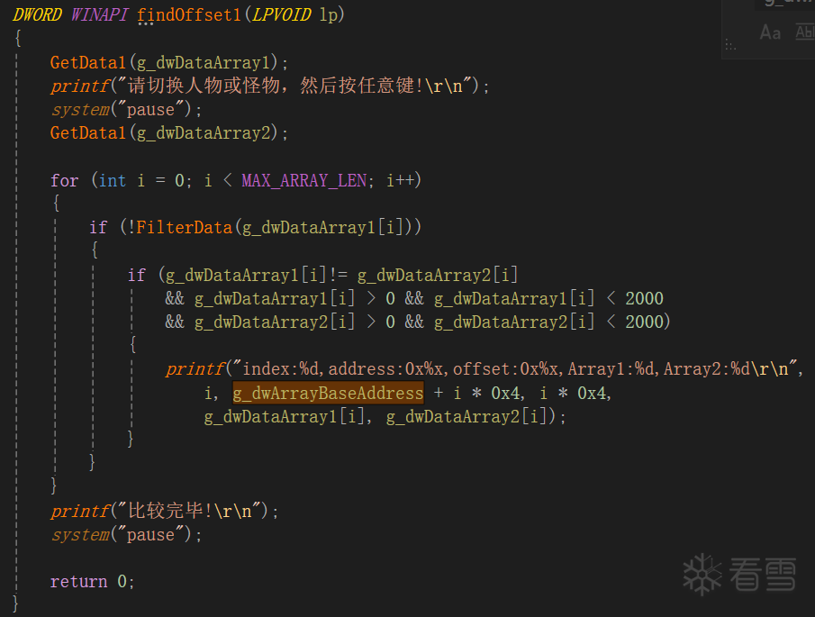Viewport: 815px width, 617px height.
Task: Click the for loop keyword
Action: pos(65,181)
